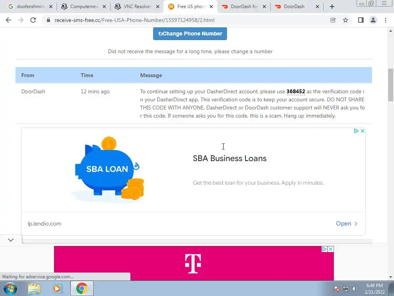Viewport: 394px width, 296px height.
Task: Launch Windows Media Player from taskbar
Action: 58,289
